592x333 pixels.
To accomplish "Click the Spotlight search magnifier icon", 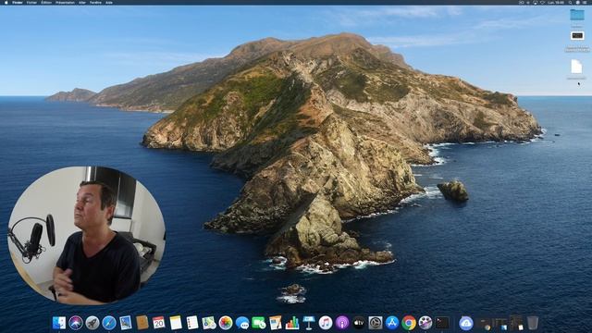I will click(x=570, y=2).
